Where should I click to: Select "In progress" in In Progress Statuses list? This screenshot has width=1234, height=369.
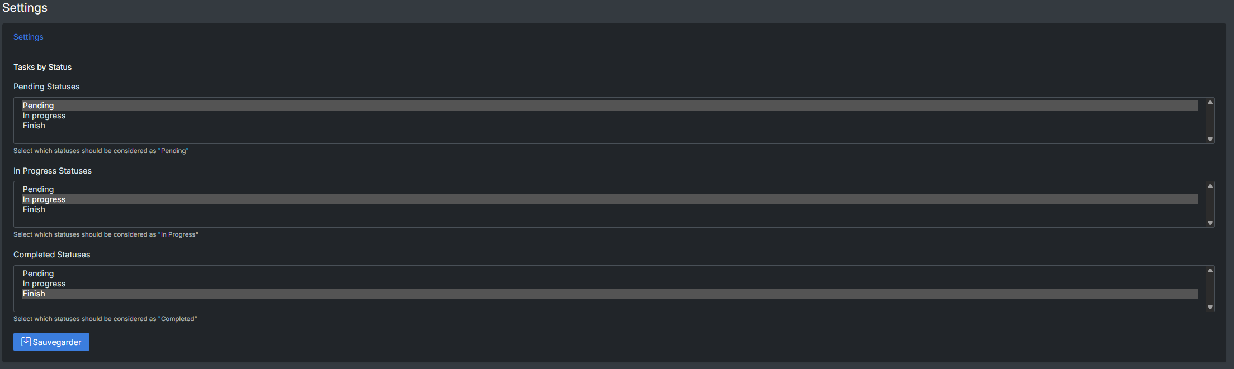[x=609, y=199]
